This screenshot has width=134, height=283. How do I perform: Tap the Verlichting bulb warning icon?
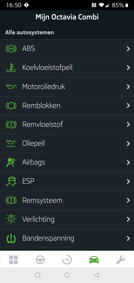11,219
